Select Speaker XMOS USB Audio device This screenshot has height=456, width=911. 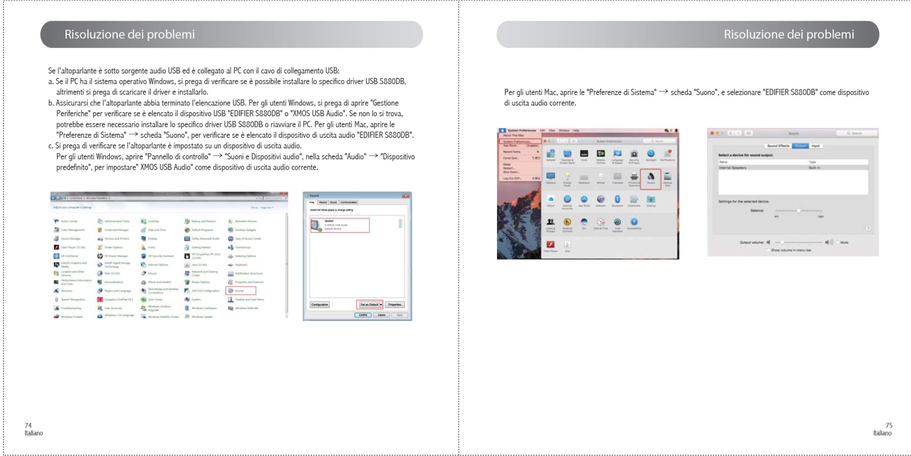point(340,225)
